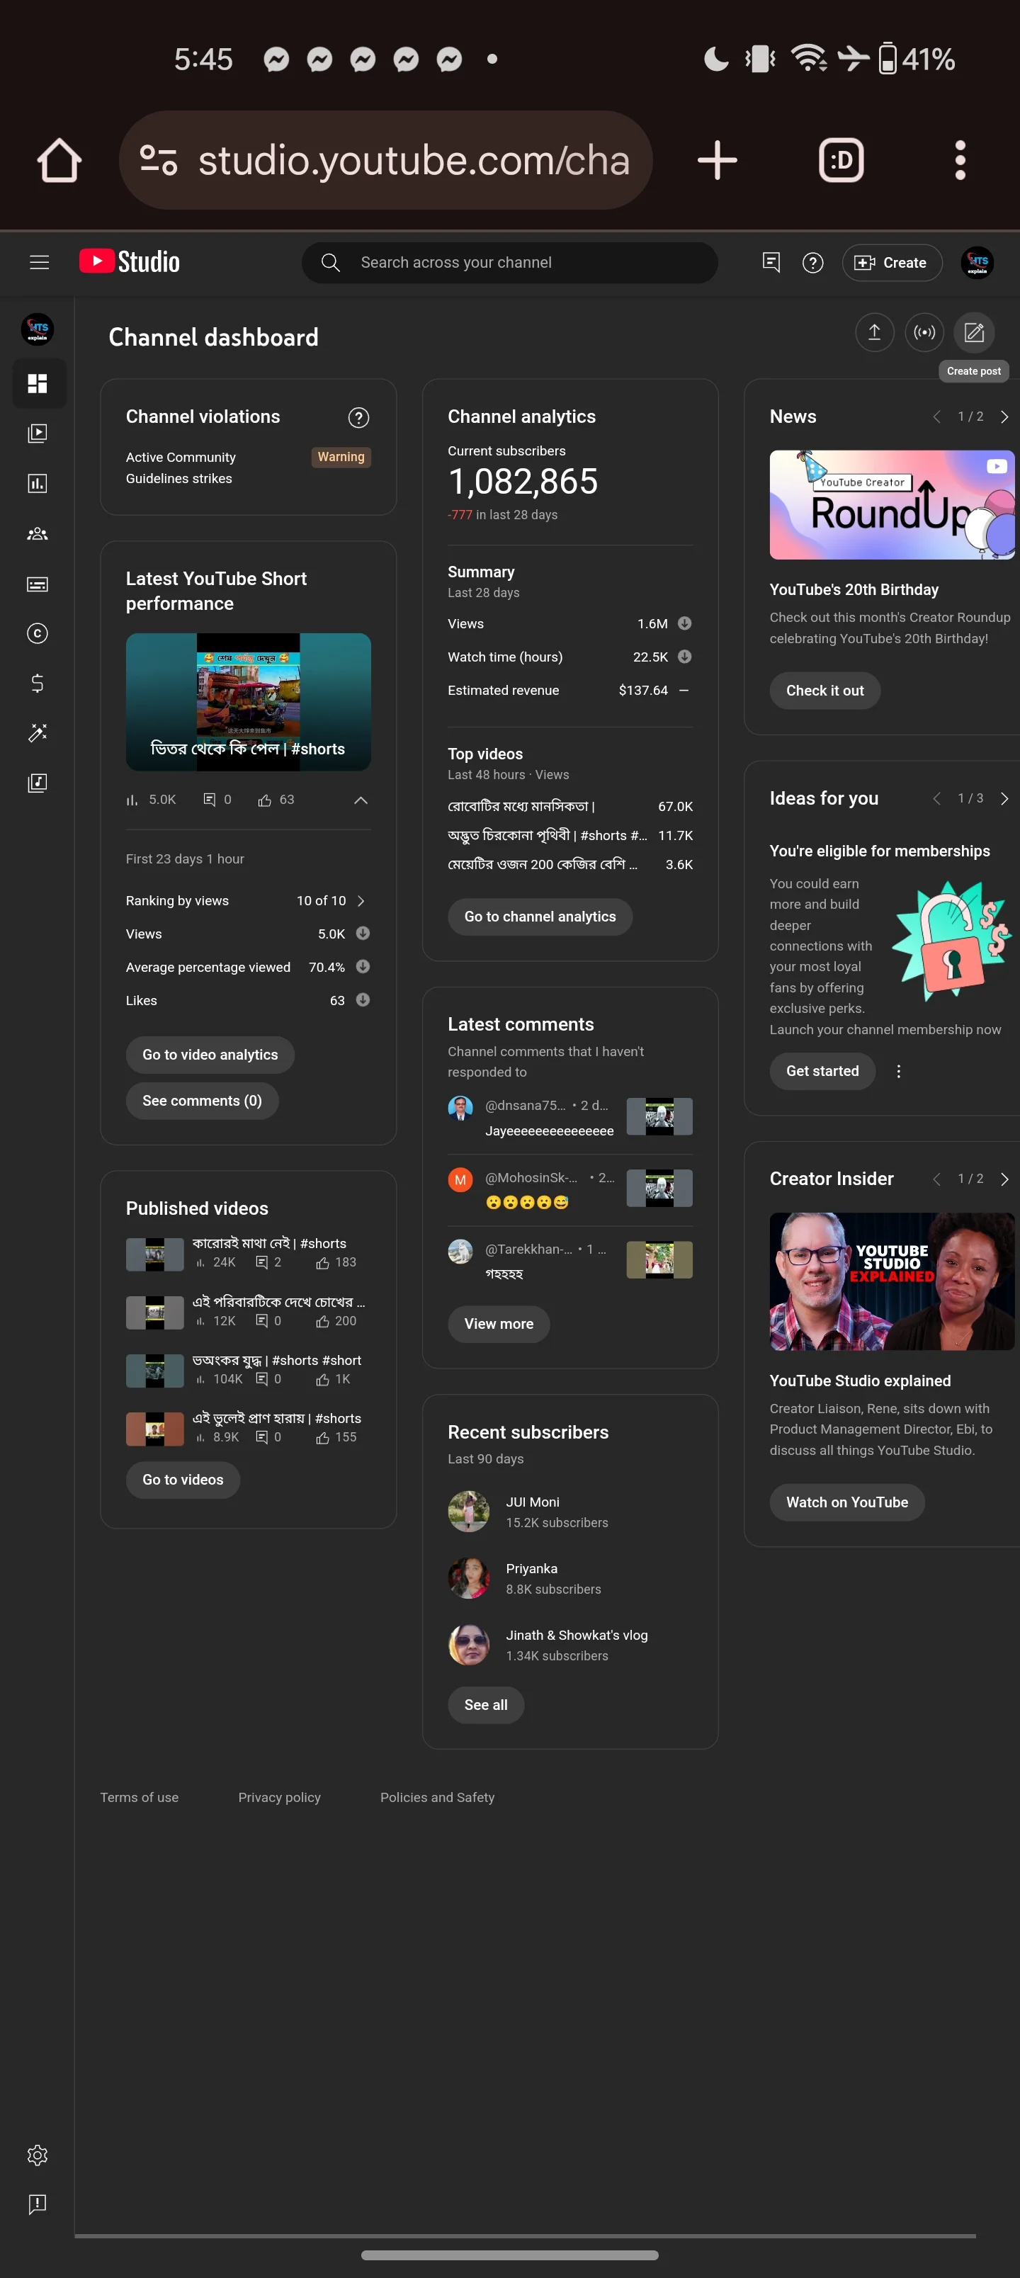This screenshot has width=1020, height=2278.
Task: Open the browser tab switcher
Action: [x=840, y=160]
